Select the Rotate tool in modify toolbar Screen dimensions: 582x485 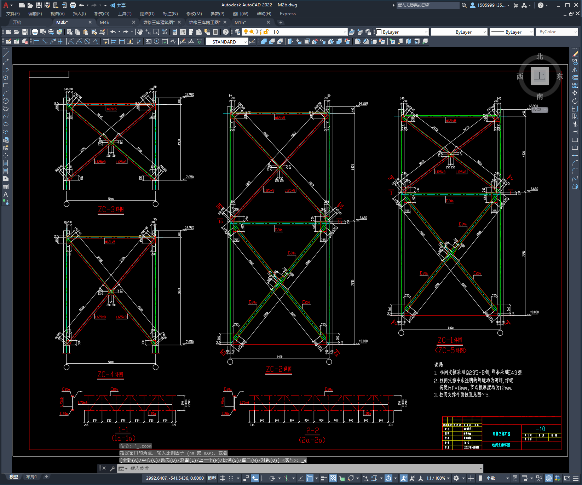pyautogui.click(x=575, y=101)
